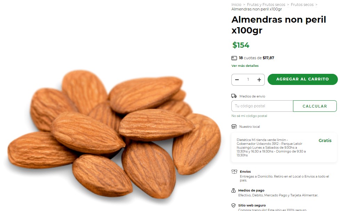Click the package box Envíos icon
The height and width of the screenshot is (211, 357).
234,172
